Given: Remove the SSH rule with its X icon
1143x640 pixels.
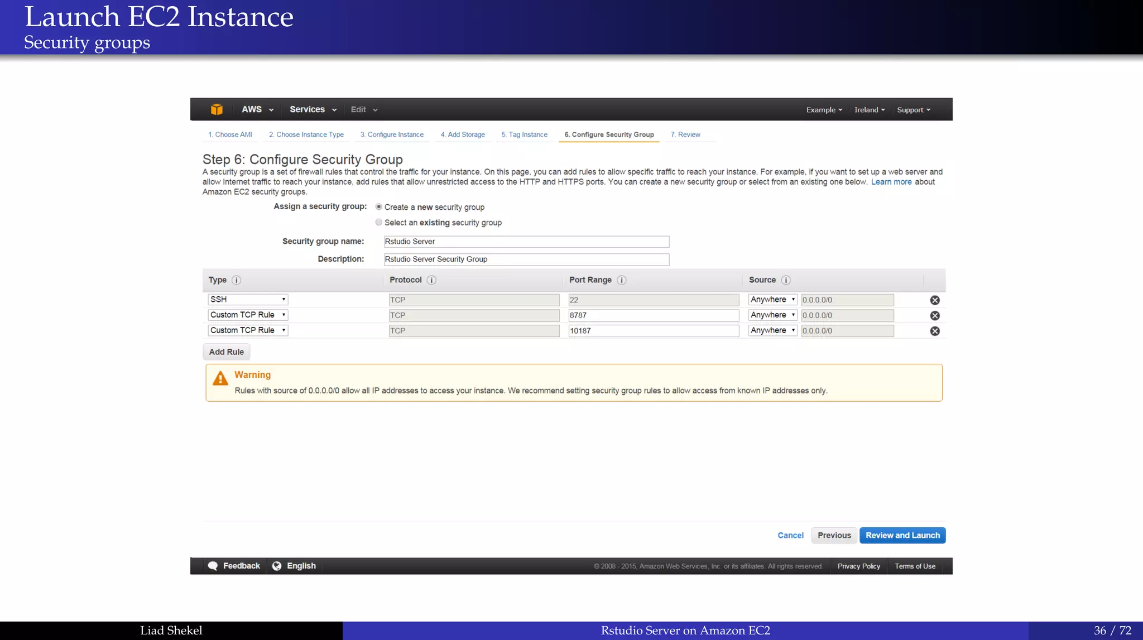Looking at the screenshot, I should click(935, 300).
